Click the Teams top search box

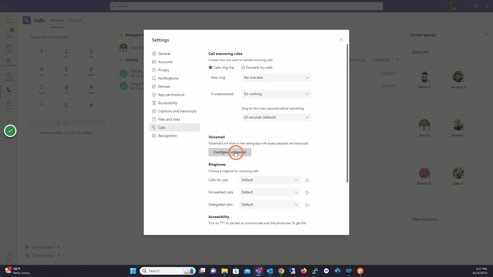click(x=246, y=6)
